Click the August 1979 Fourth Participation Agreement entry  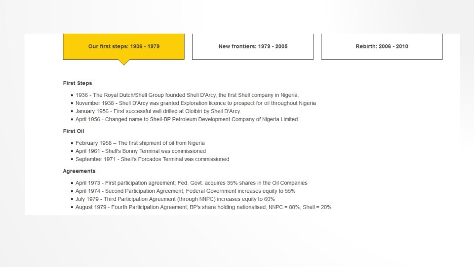(x=203, y=207)
